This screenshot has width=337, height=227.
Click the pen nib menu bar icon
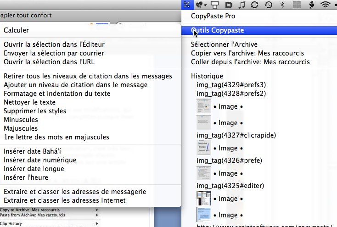point(311,5)
